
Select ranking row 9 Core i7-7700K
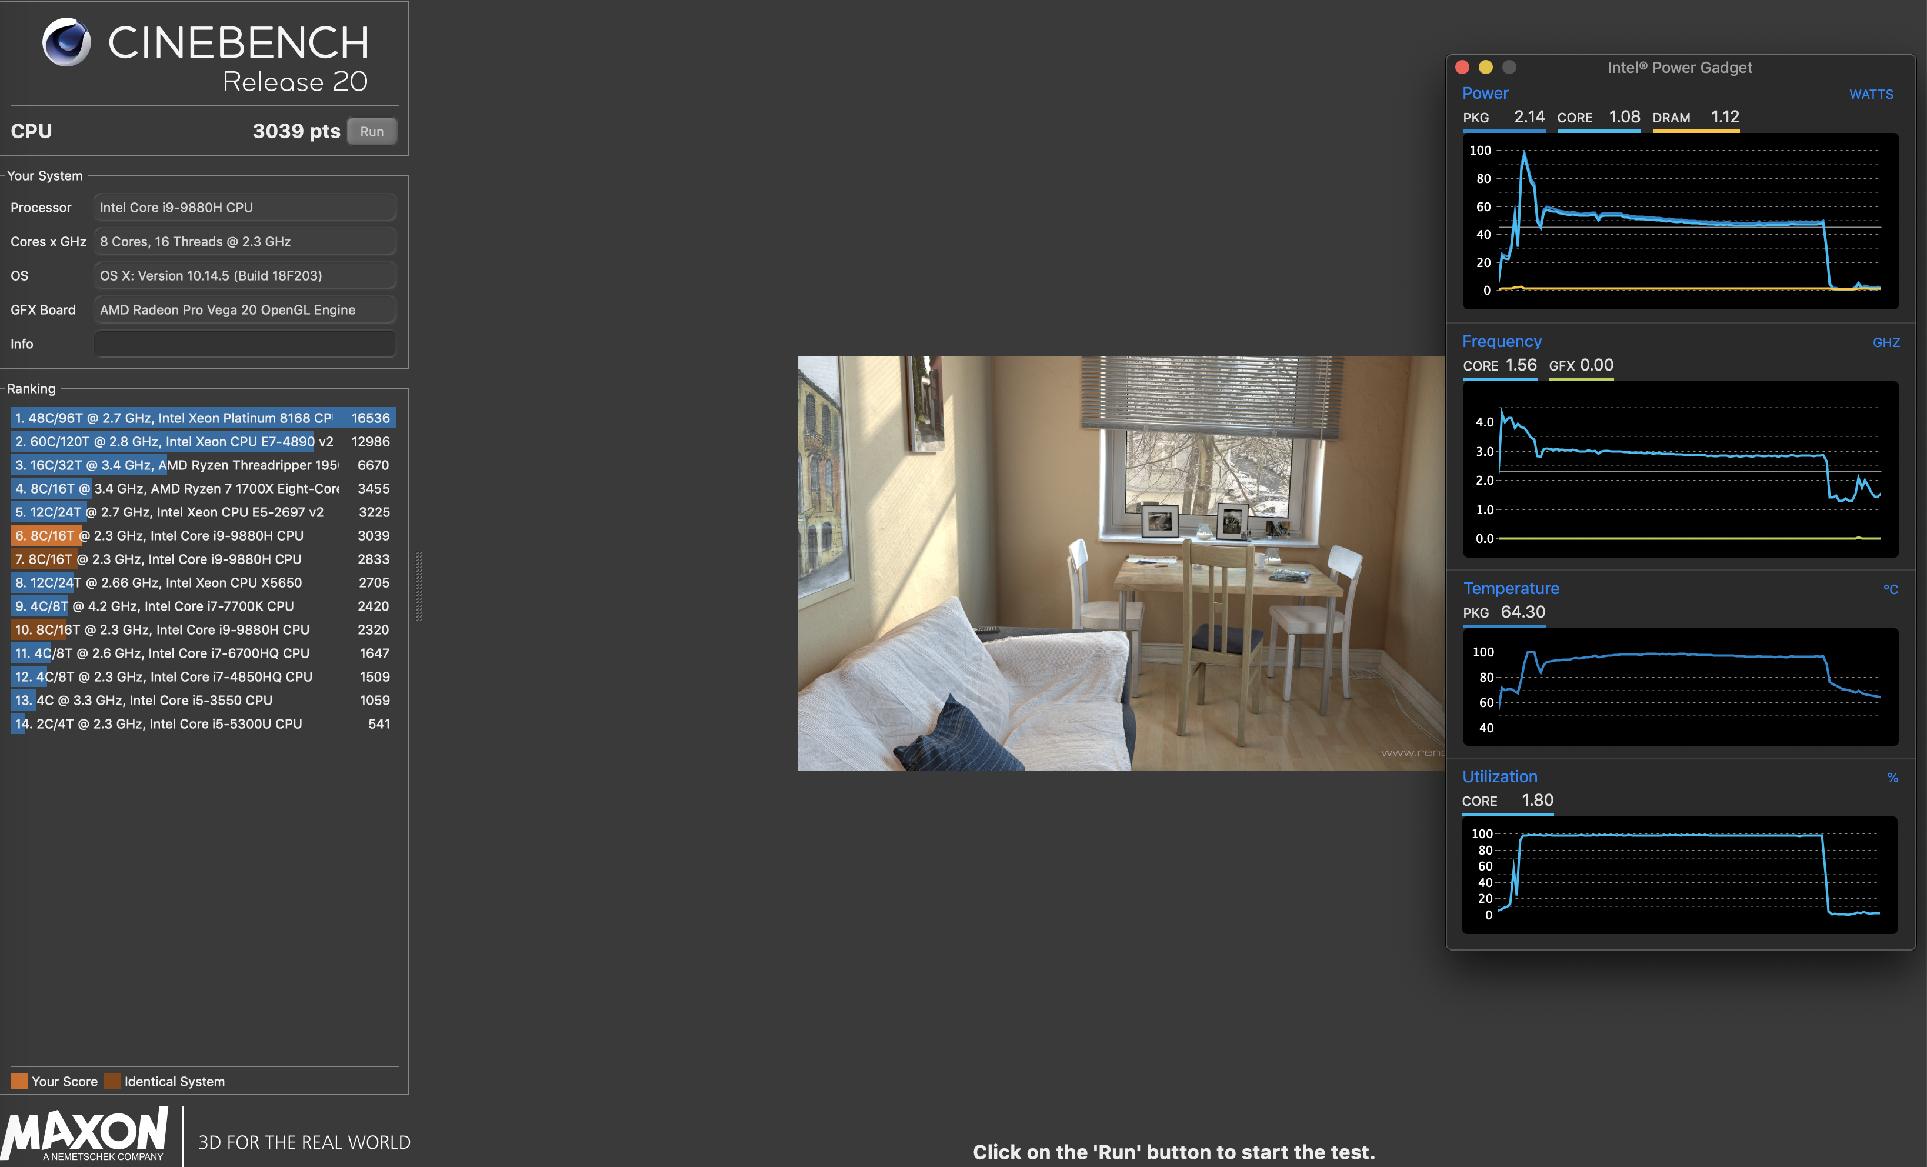tap(204, 606)
